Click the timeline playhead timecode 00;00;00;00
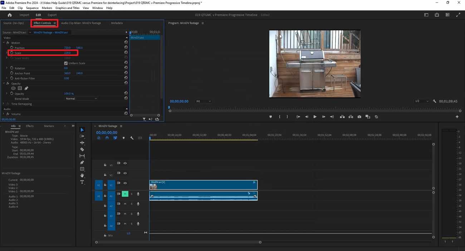The image size is (465, 251). pyautogui.click(x=107, y=132)
